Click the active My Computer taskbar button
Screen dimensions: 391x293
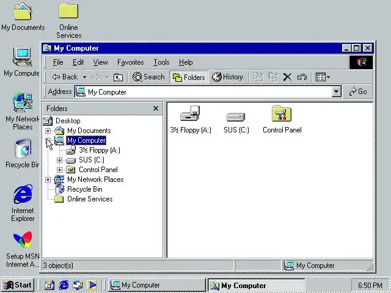click(257, 285)
